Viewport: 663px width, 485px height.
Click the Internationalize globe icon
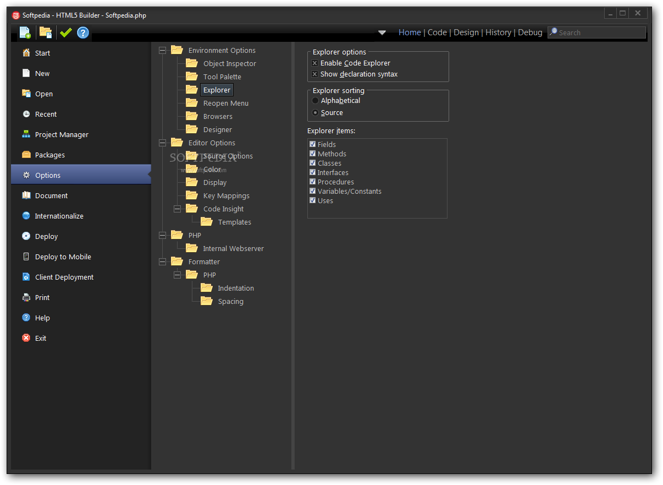tap(26, 216)
